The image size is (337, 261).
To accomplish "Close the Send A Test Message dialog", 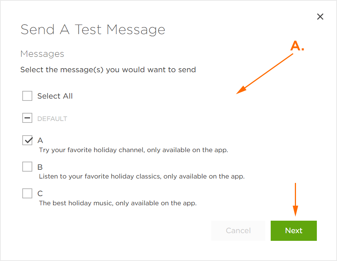I will coord(320,16).
